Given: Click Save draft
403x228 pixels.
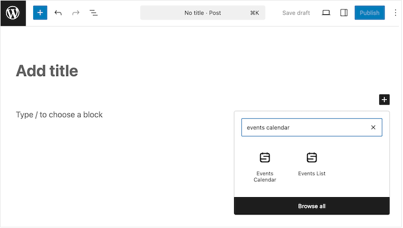Looking at the screenshot, I should tap(296, 13).
